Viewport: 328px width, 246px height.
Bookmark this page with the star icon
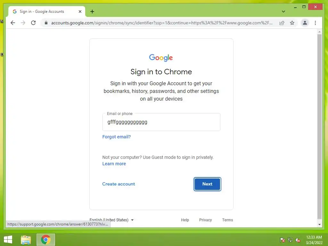tap(292, 23)
